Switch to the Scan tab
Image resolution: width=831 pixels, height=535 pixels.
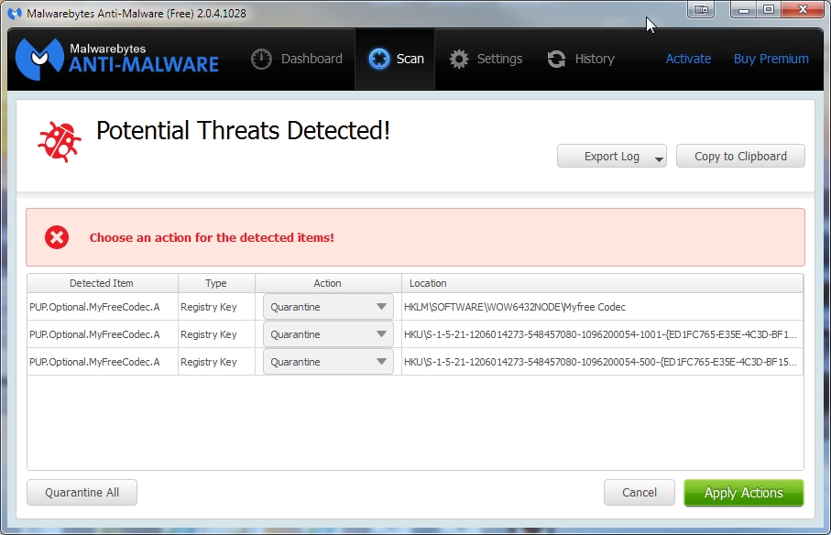point(396,59)
